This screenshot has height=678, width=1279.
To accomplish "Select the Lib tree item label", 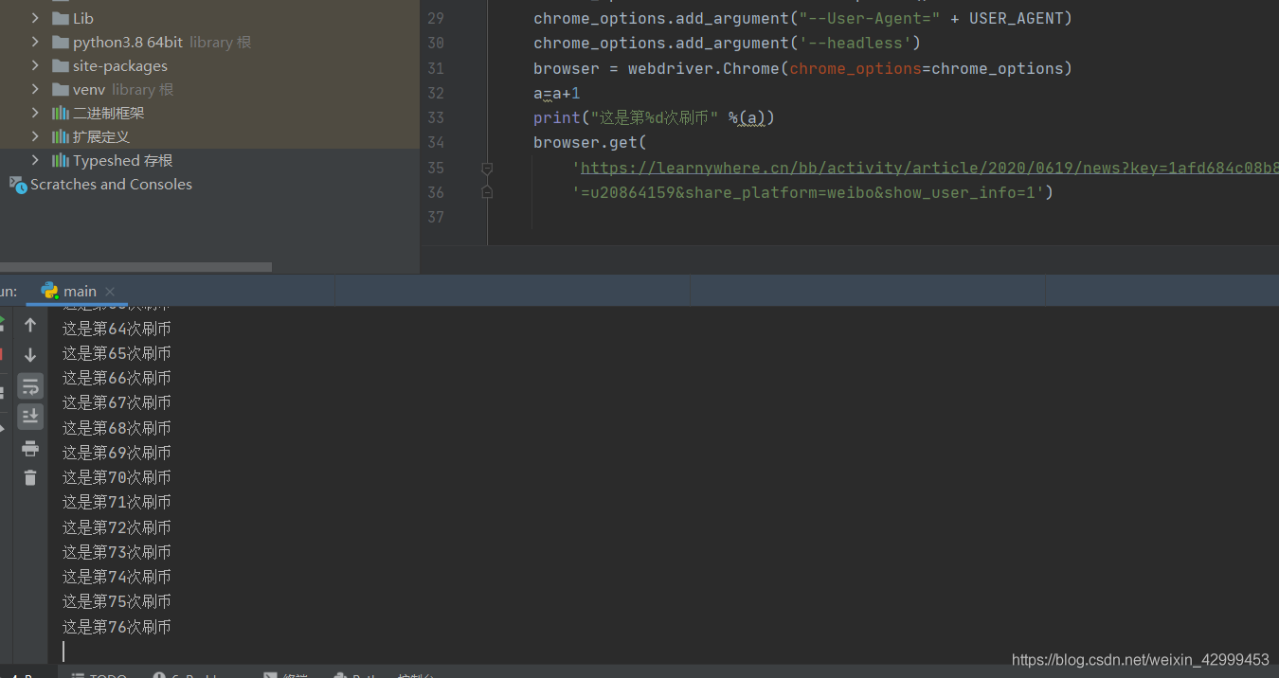I will coord(83,18).
